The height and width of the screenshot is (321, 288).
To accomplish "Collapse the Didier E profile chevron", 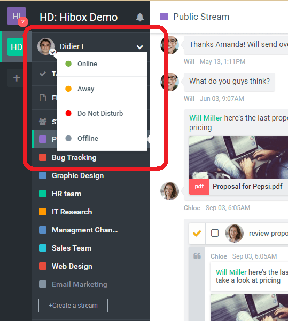I will point(139,47).
